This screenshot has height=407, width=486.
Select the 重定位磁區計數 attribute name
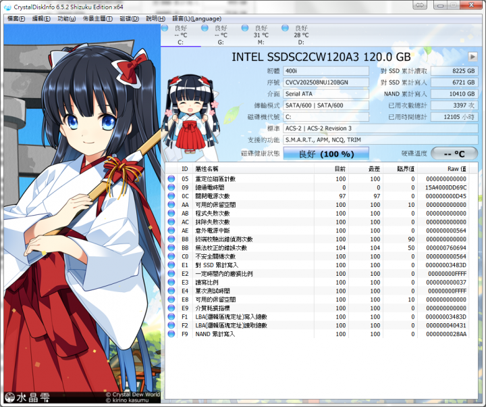(215, 178)
